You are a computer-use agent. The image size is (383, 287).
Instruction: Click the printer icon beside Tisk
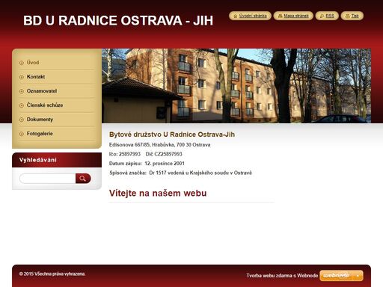click(x=347, y=16)
